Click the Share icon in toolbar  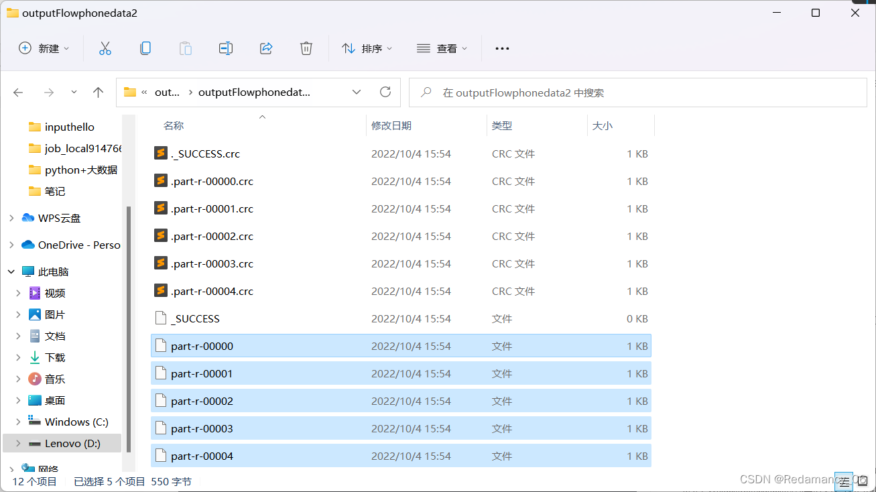(x=266, y=48)
